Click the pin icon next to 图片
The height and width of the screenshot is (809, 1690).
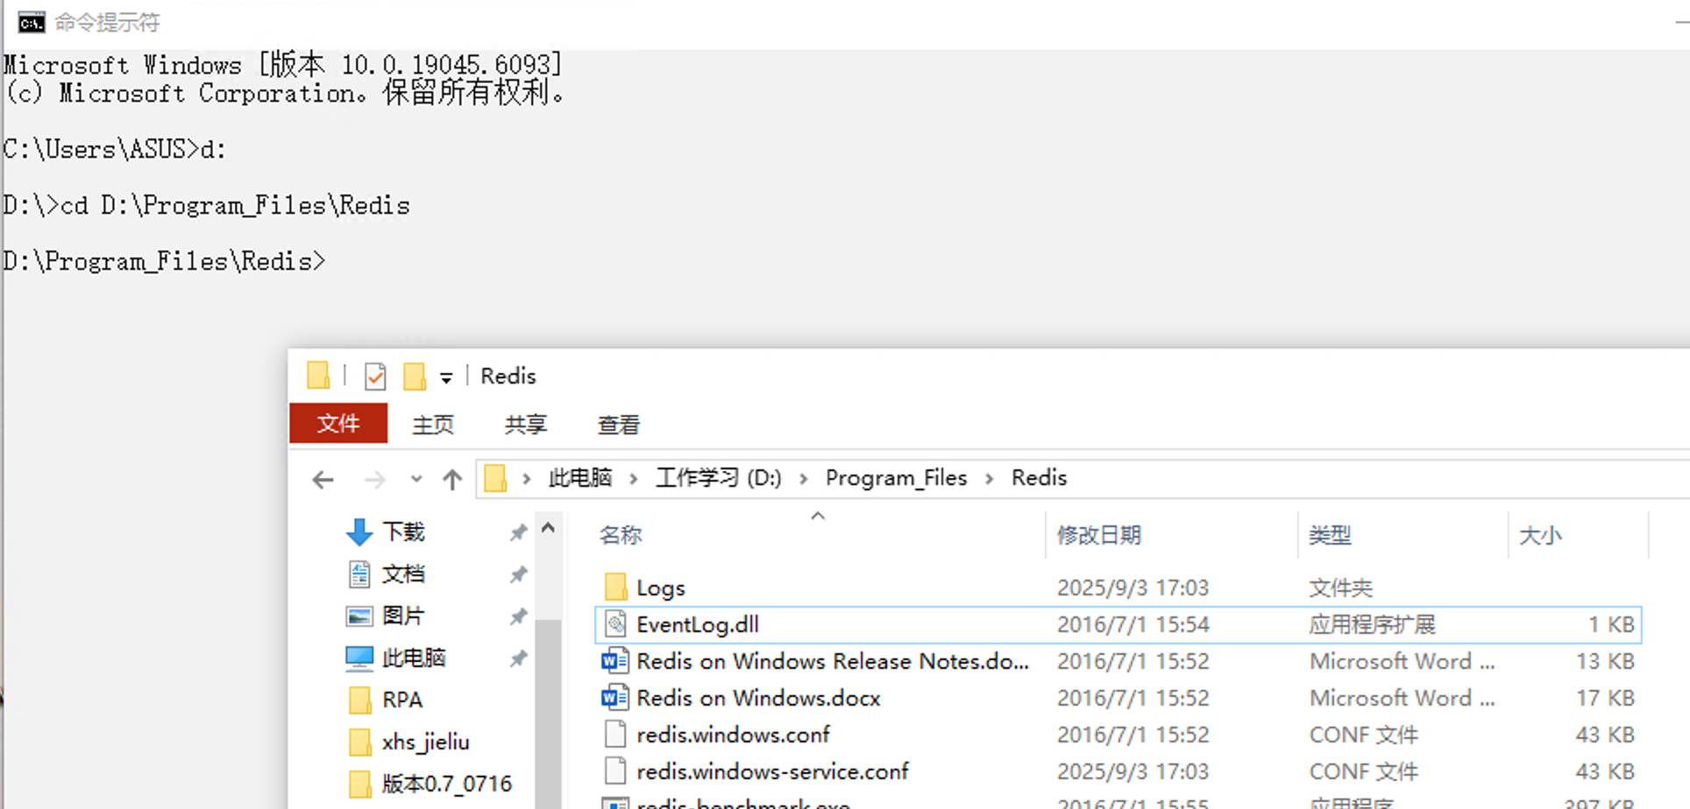click(518, 616)
